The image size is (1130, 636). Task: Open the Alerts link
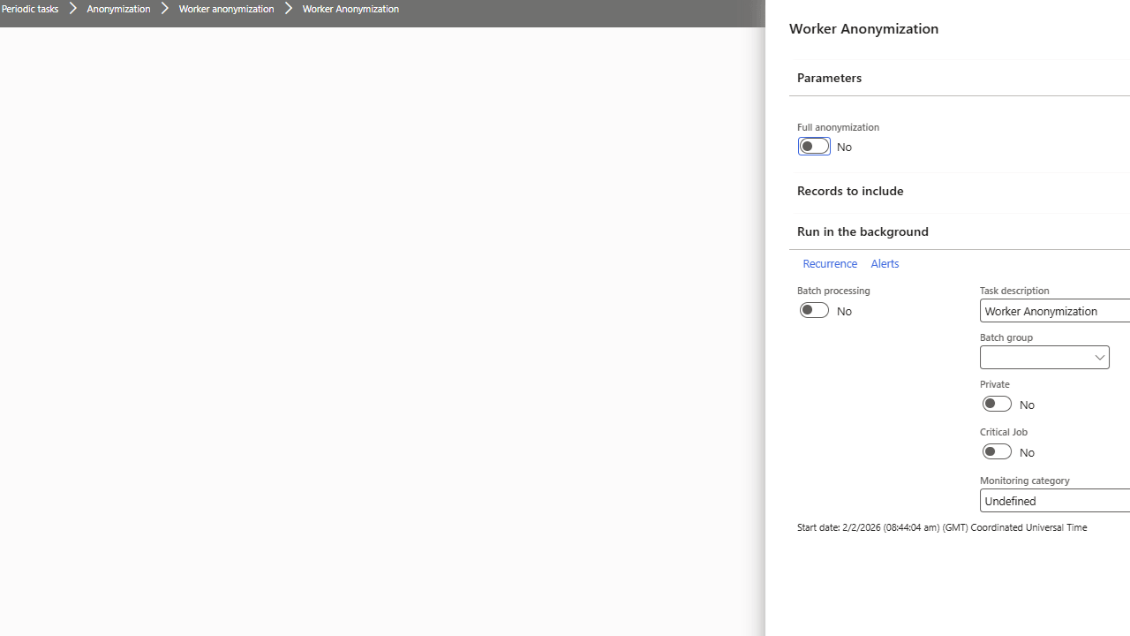(885, 263)
